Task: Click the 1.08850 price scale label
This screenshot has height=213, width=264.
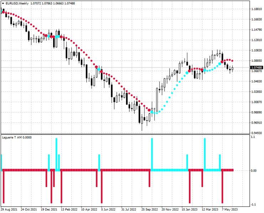Action: coord(257,61)
